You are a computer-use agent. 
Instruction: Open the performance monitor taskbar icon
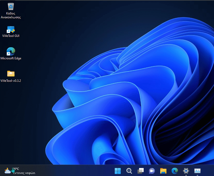pyautogui.click(x=197, y=171)
